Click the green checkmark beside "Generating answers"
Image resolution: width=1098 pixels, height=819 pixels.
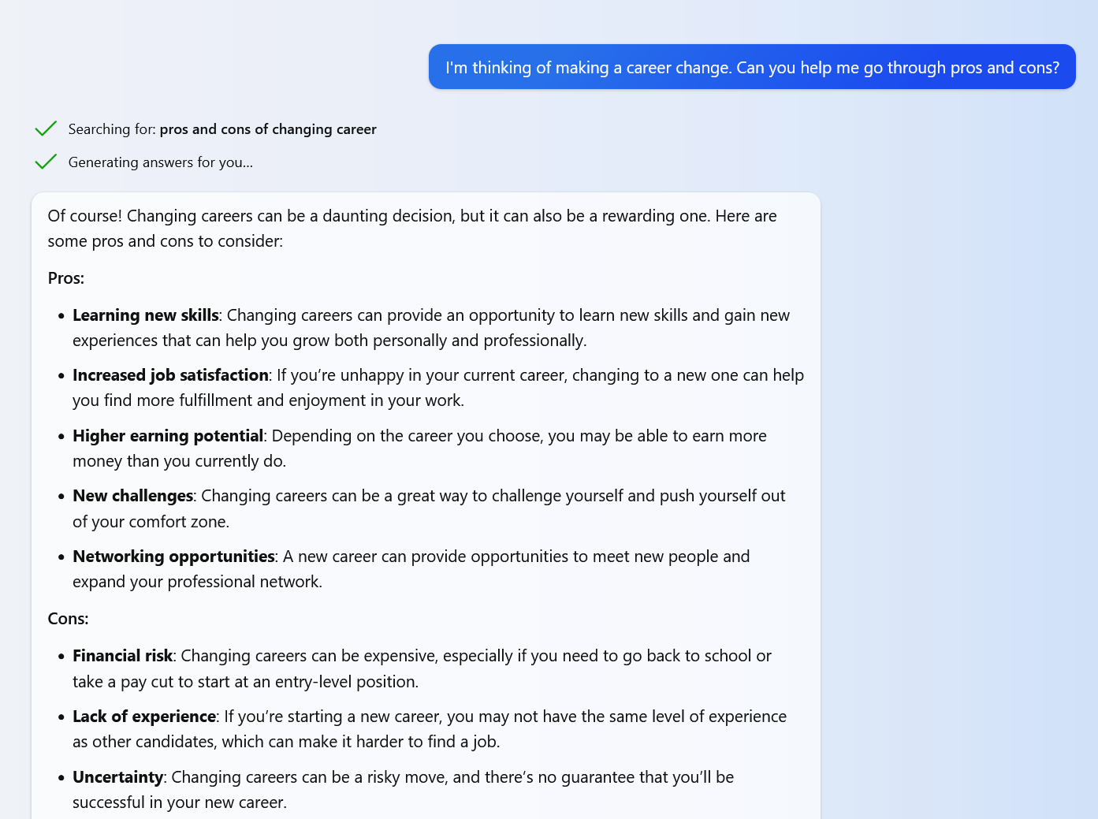[46, 162]
